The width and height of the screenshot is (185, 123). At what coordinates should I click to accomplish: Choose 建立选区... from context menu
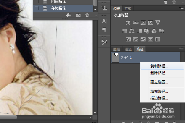click(x=162, y=82)
